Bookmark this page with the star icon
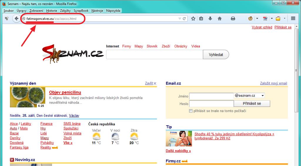The height and width of the screenshot is (166, 301). [193, 18]
